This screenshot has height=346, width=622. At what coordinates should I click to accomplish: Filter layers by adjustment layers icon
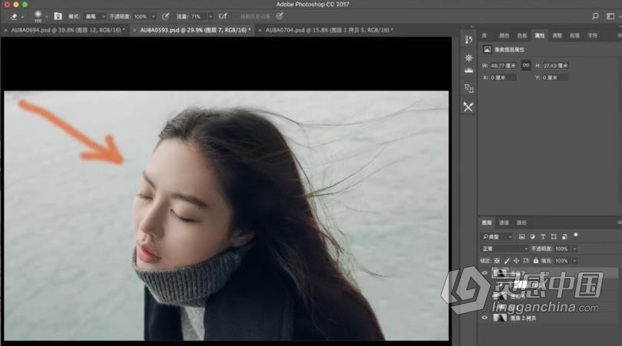[532, 236]
